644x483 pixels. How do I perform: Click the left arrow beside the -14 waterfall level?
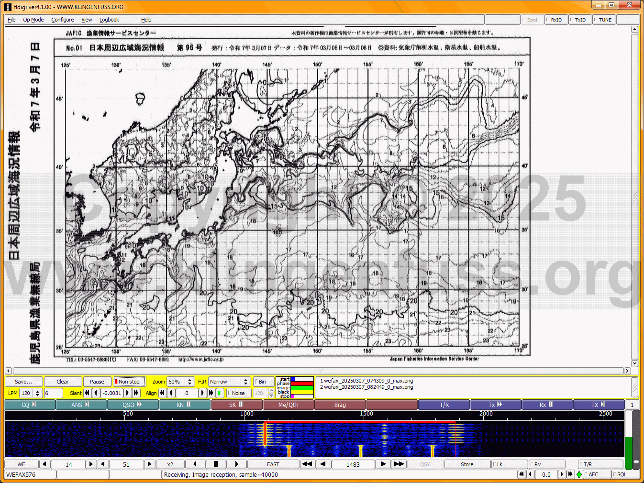[x=44, y=464]
